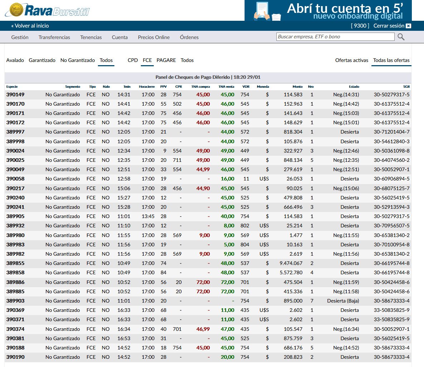Open especie 390374

(15, 329)
